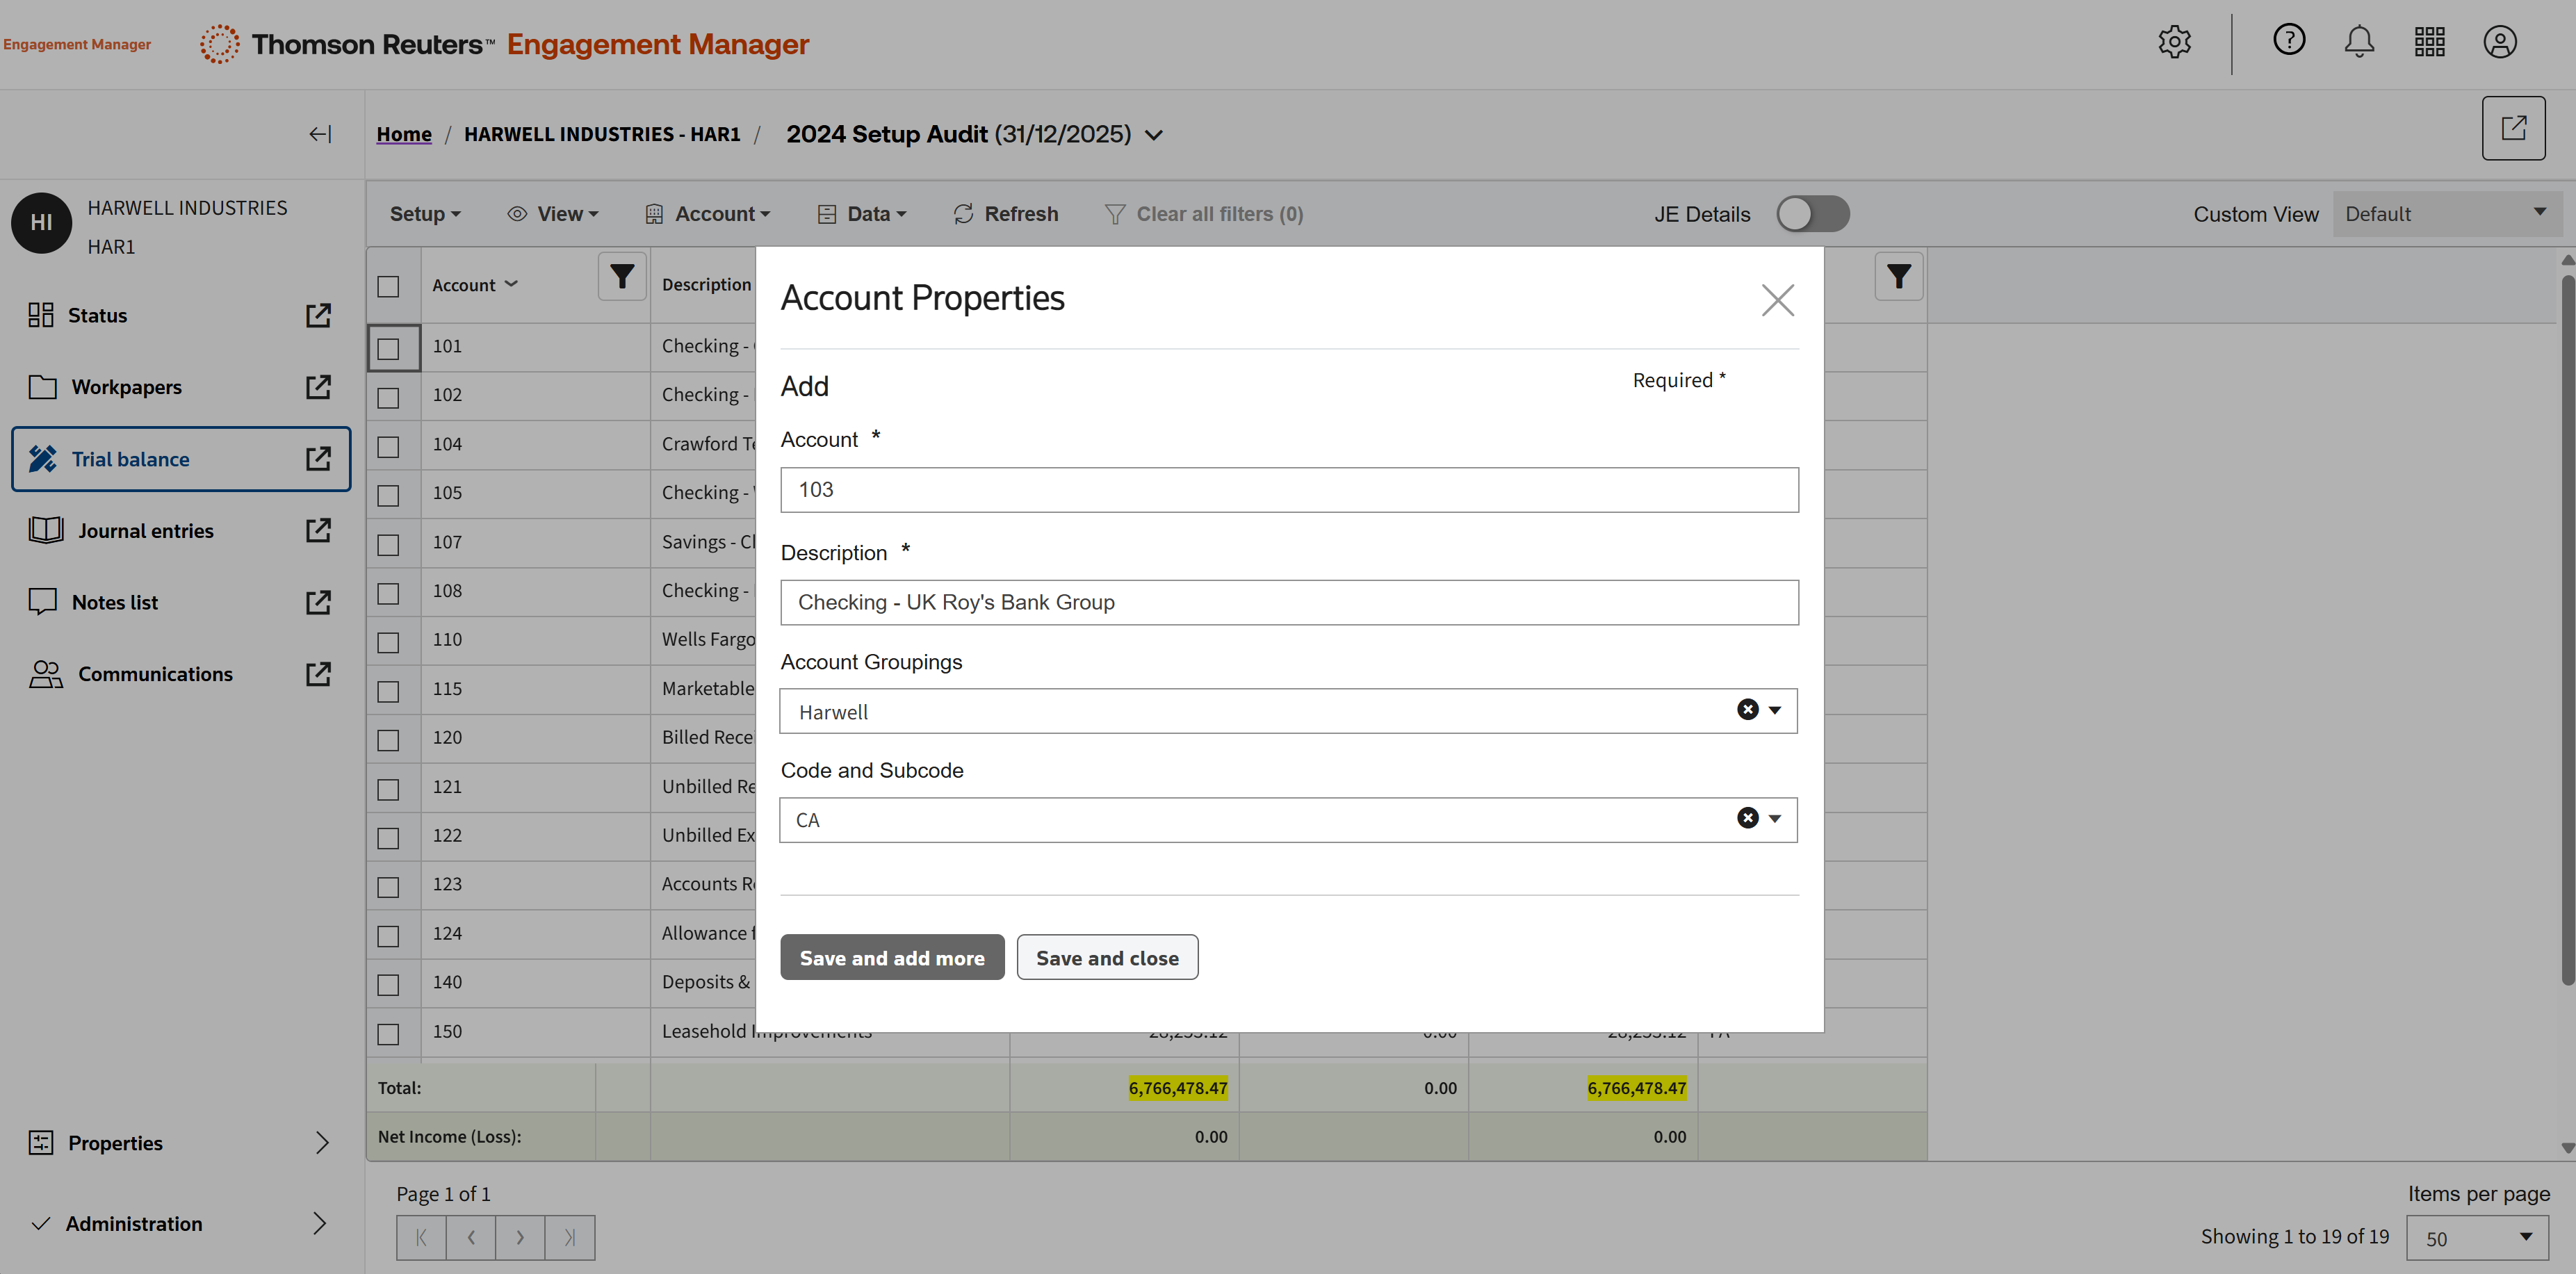Open the Custom View Default dropdown

[2445, 214]
